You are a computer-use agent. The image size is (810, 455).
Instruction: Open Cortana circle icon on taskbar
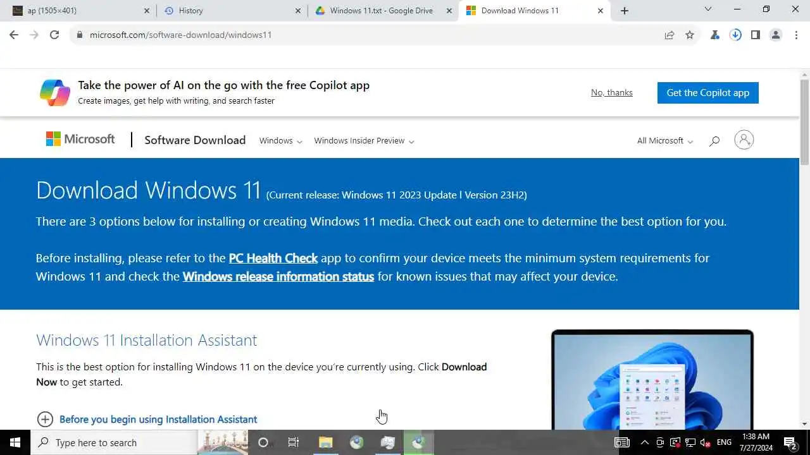point(263,442)
